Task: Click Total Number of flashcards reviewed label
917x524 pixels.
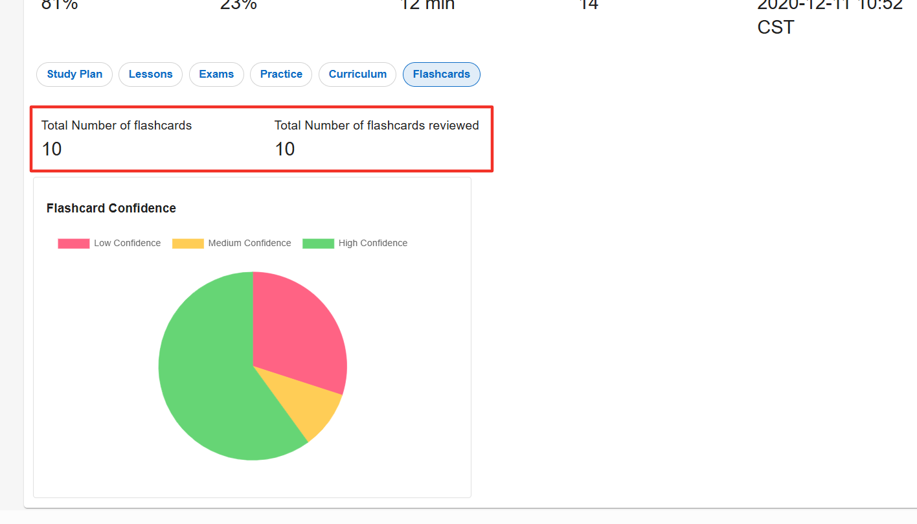Action: tap(377, 126)
